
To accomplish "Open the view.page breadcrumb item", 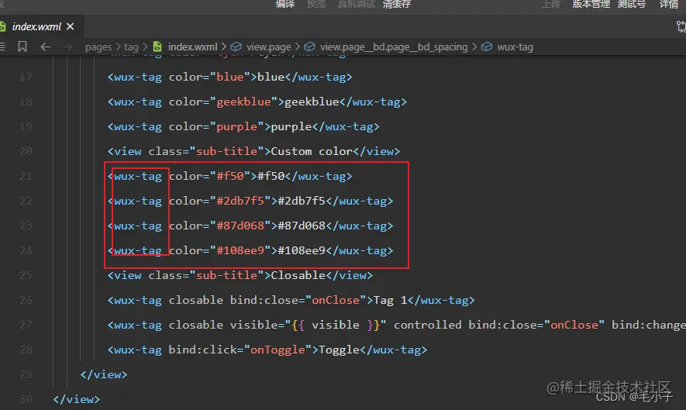I will click(269, 47).
